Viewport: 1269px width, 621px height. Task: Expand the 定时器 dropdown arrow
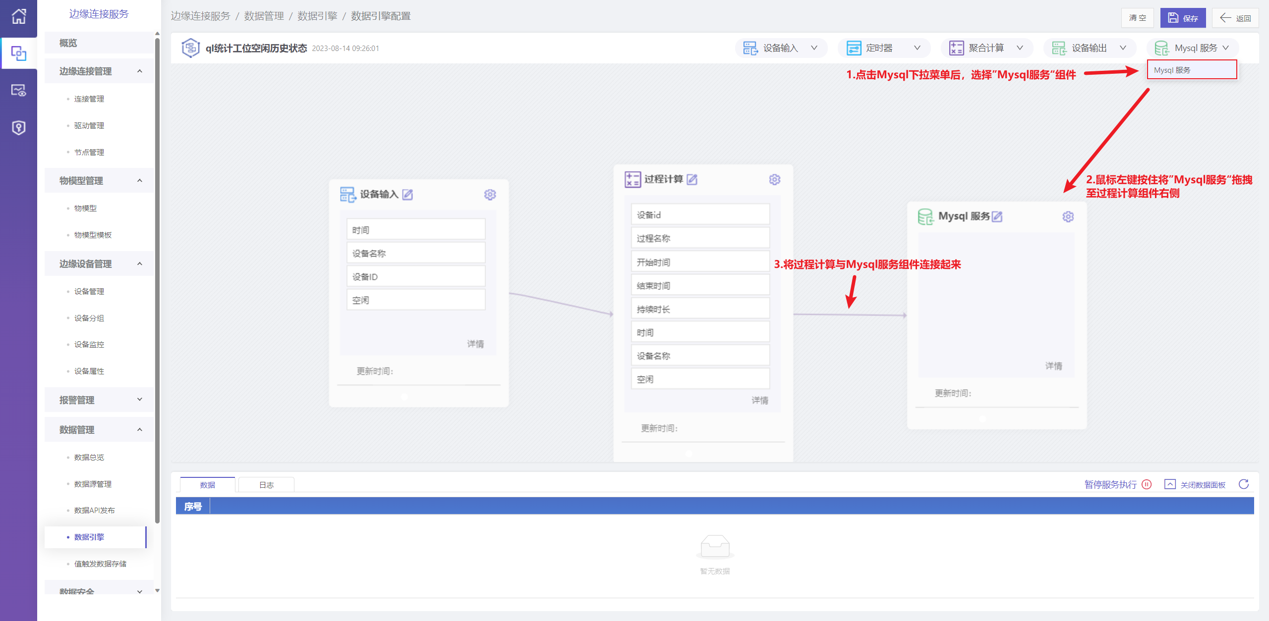coord(917,48)
